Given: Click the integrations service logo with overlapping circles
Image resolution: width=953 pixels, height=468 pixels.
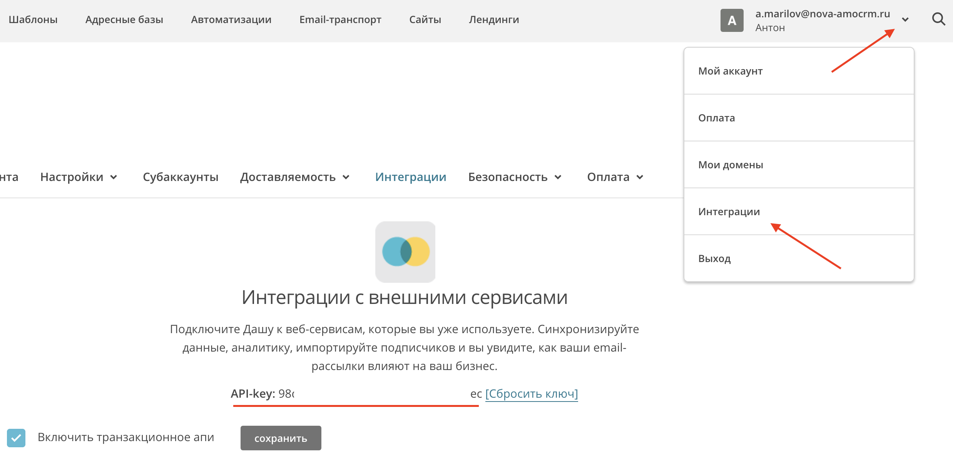Looking at the screenshot, I should 405,251.
